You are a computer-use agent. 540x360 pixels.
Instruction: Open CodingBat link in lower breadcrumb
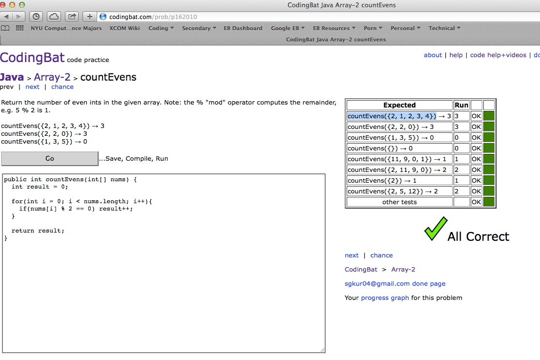361,270
